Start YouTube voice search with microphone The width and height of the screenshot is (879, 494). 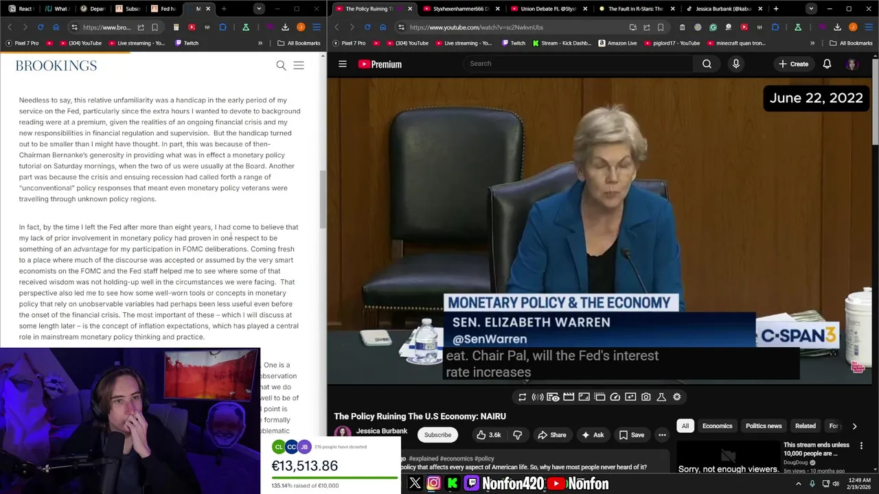click(x=735, y=64)
